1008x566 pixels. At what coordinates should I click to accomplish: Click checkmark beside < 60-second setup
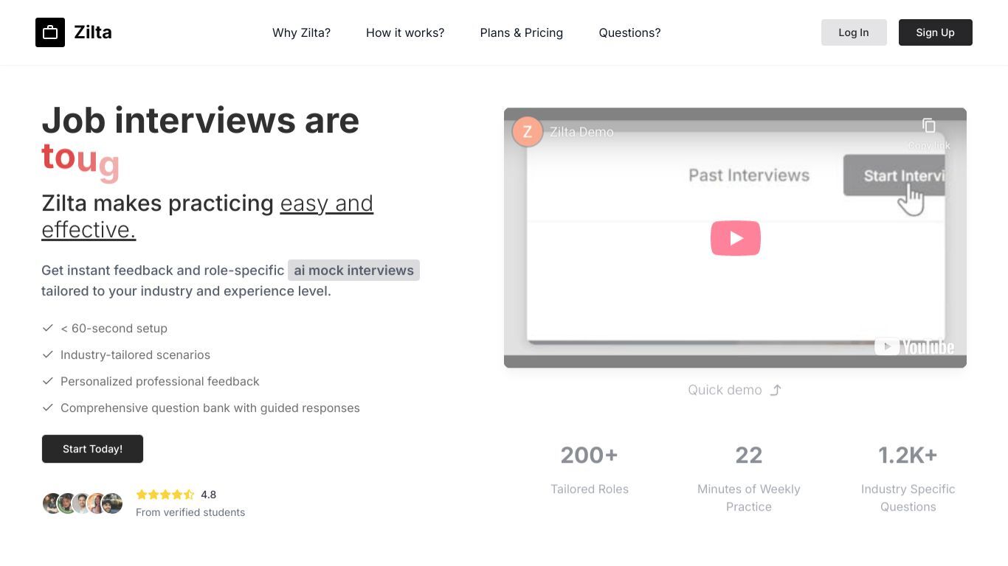coord(48,328)
